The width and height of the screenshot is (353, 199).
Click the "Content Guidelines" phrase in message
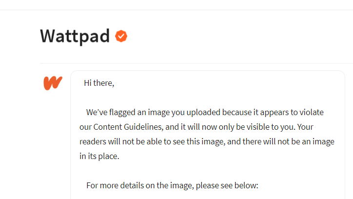click(128, 127)
